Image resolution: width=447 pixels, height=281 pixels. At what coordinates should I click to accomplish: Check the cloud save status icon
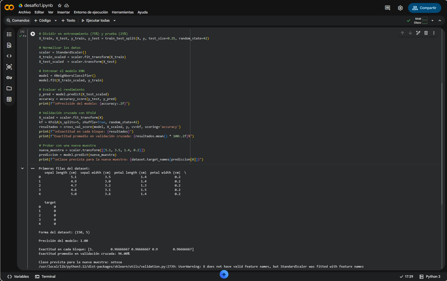pyautogui.click(x=67, y=5)
